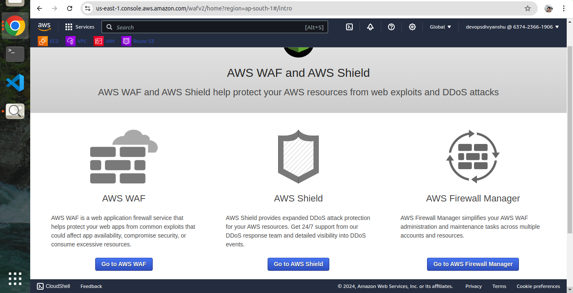Open the EC2 shortcut in the favorites bar

[48, 41]
